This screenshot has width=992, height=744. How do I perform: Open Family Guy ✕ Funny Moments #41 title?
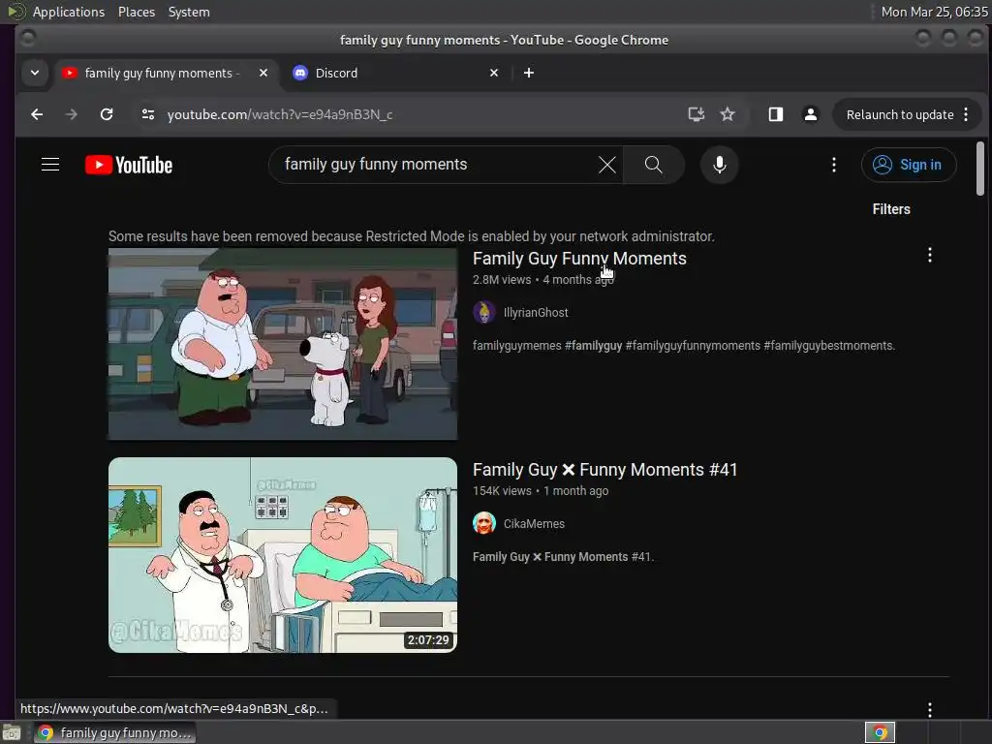tap(604, 470)
